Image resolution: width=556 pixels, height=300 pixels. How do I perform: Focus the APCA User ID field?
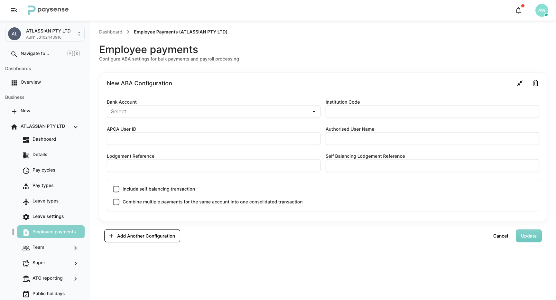214,138
